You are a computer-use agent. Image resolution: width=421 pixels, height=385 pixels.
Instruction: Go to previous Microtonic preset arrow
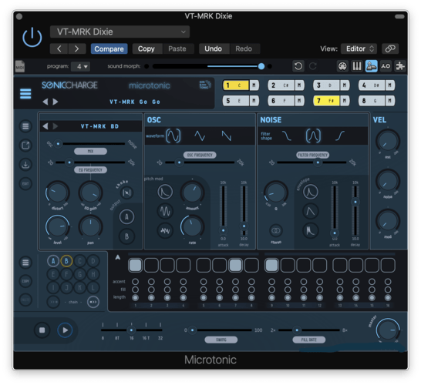(x=45, y=102)
